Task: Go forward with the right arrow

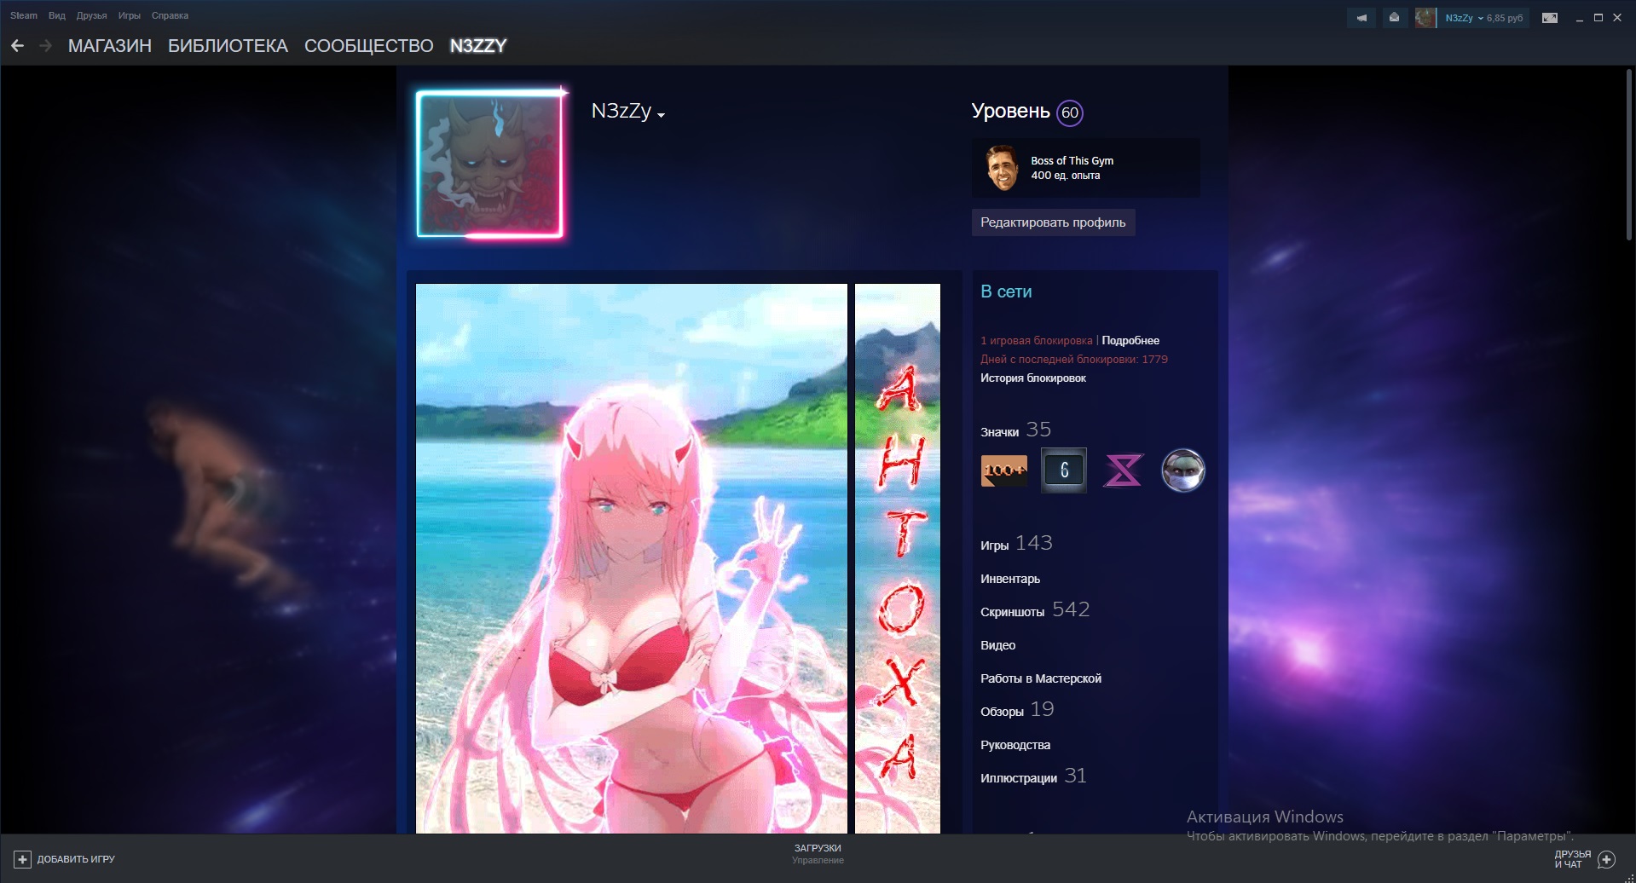Action: coord(46,46)
